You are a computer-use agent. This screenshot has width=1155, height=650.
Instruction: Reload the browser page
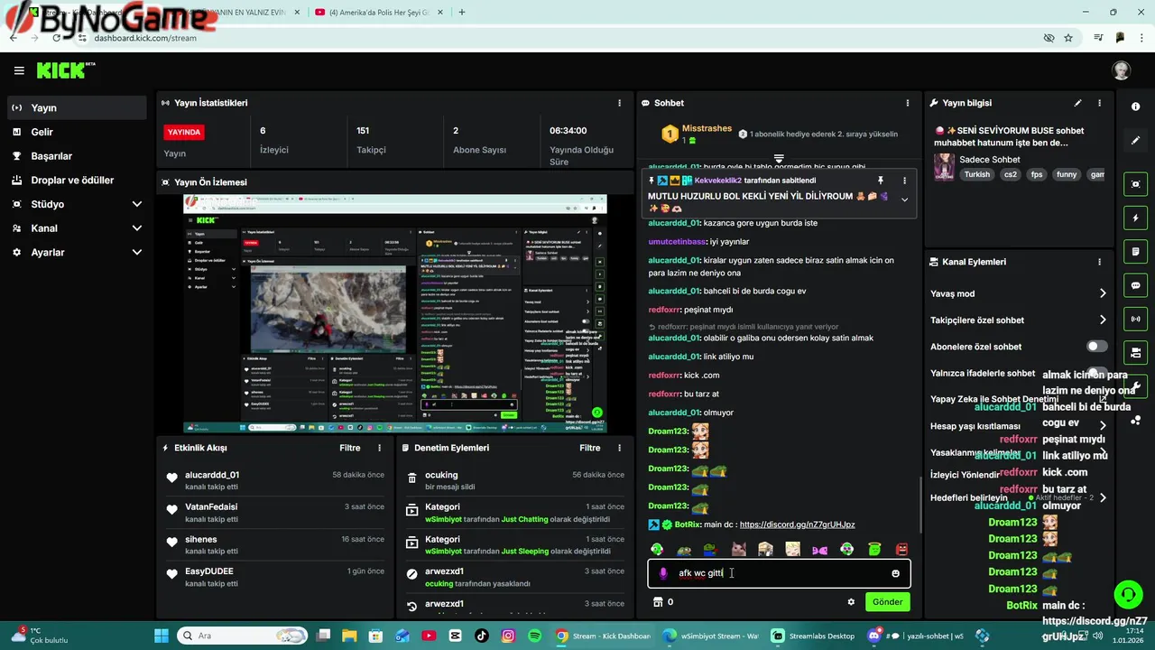pyautogui.click(x=57, y=38)
